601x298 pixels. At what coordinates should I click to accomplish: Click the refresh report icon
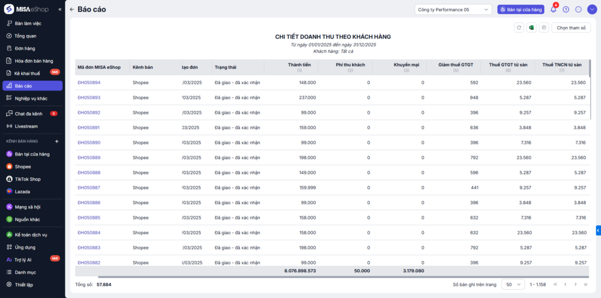[518, 28]
